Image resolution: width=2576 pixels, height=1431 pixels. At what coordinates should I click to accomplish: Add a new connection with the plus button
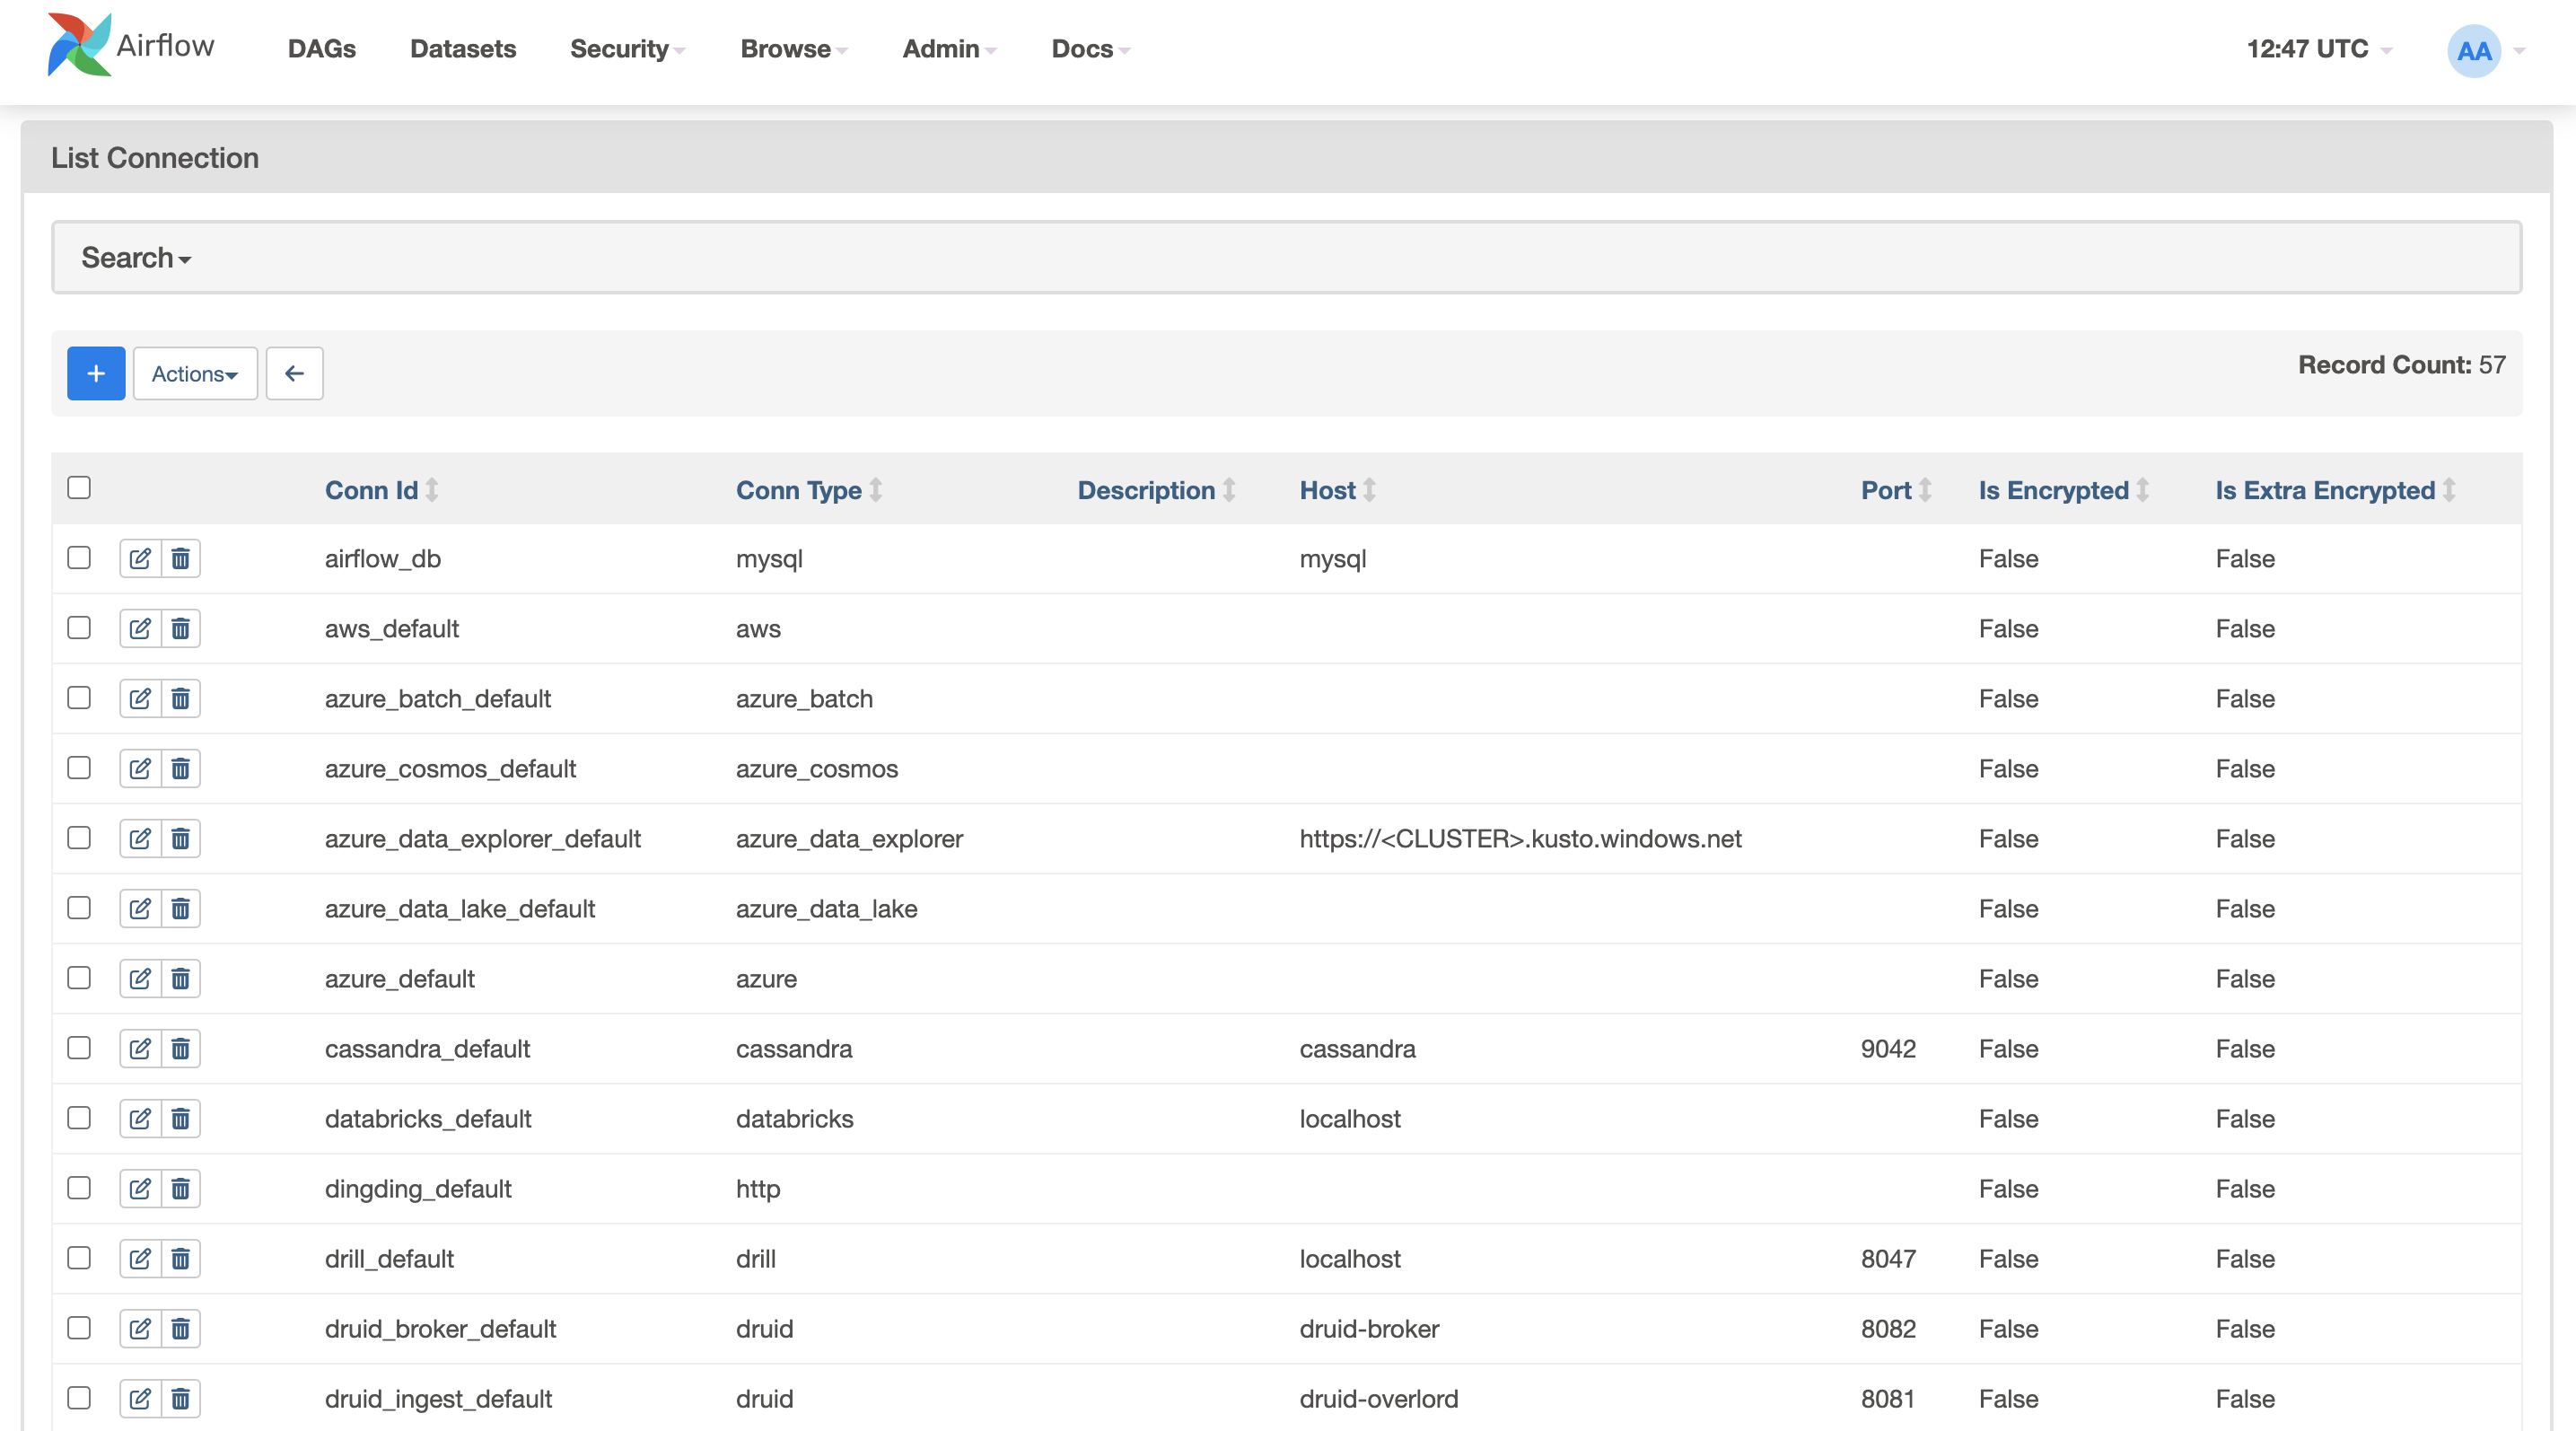click(x=95, y=373)
